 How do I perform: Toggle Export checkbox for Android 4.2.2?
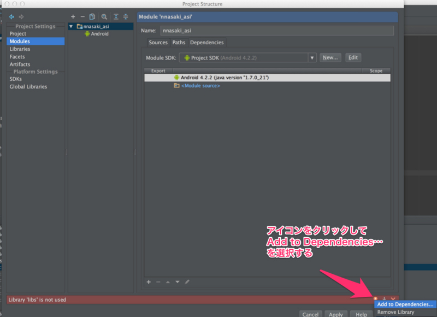(x=158, y=77)
